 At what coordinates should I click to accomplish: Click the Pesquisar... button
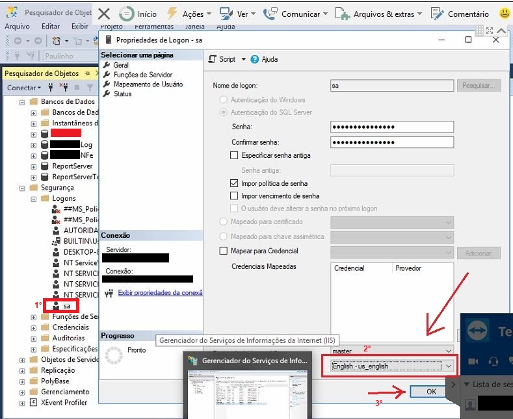click(479, 86)
